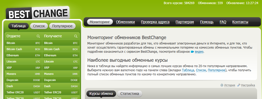Select Dash in the Получаете column

pos(61,86)
